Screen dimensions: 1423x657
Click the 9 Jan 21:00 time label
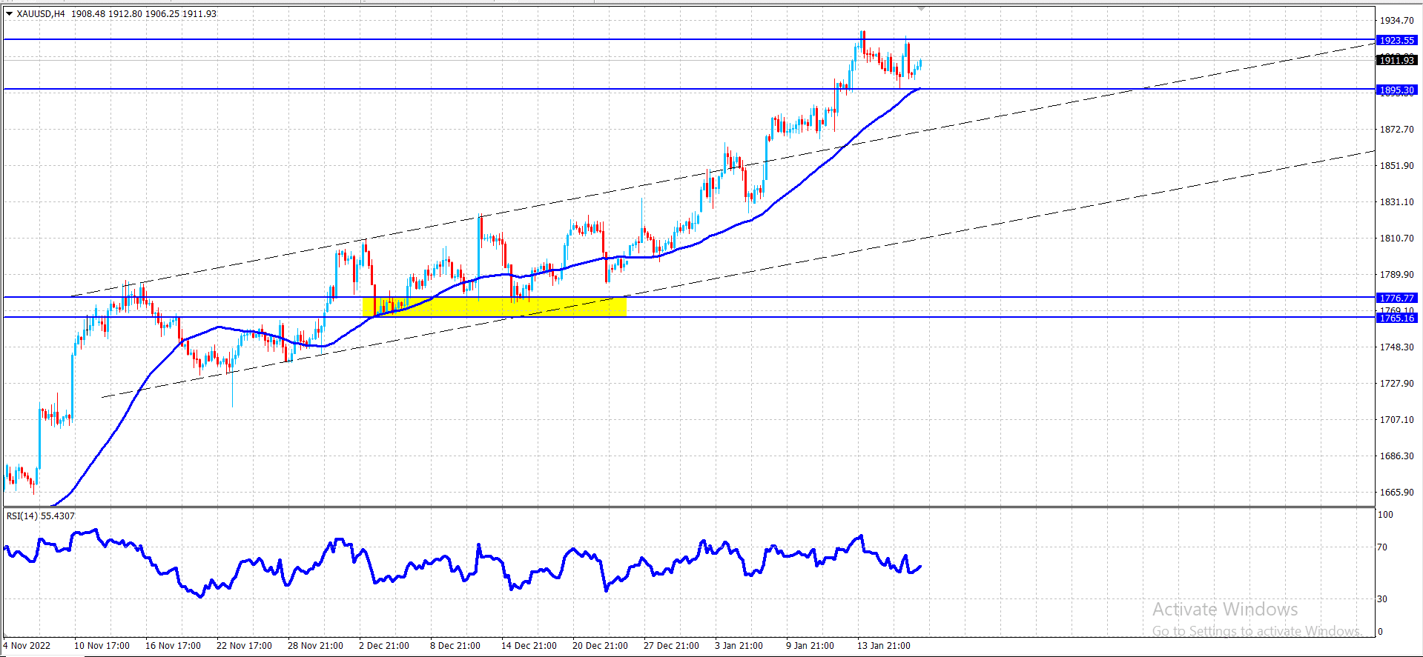(x=810, y=645)
